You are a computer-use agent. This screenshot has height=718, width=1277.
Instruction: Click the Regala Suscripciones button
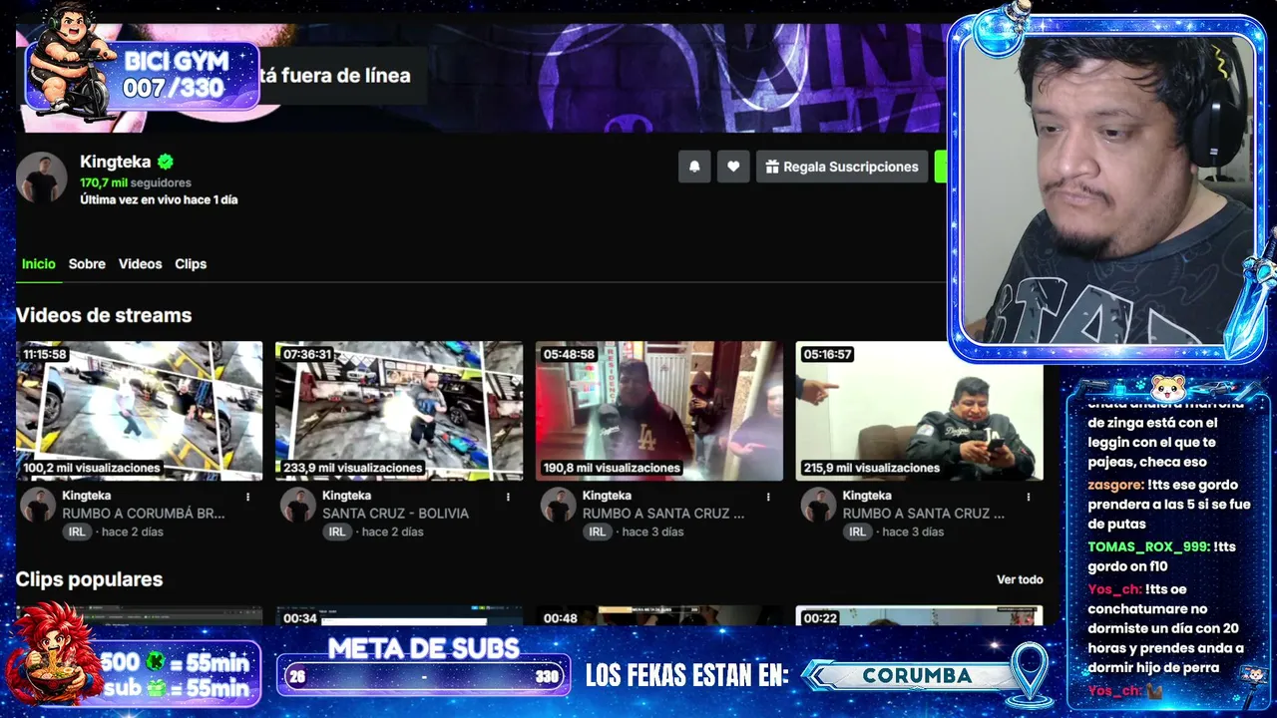pyautogui.click(x=842, y=167)
